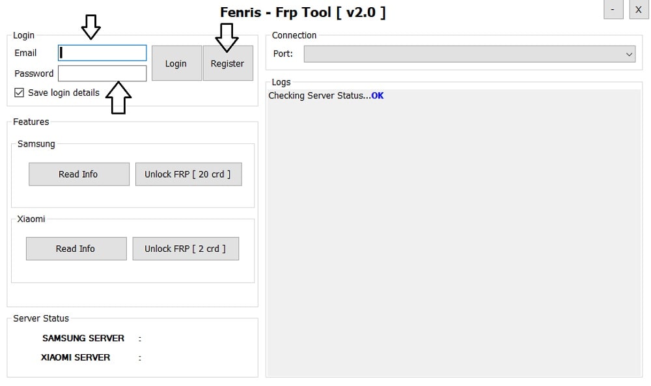The image size is (651, 386).
Task: Click the Email input field
Action: click(102, 53)
